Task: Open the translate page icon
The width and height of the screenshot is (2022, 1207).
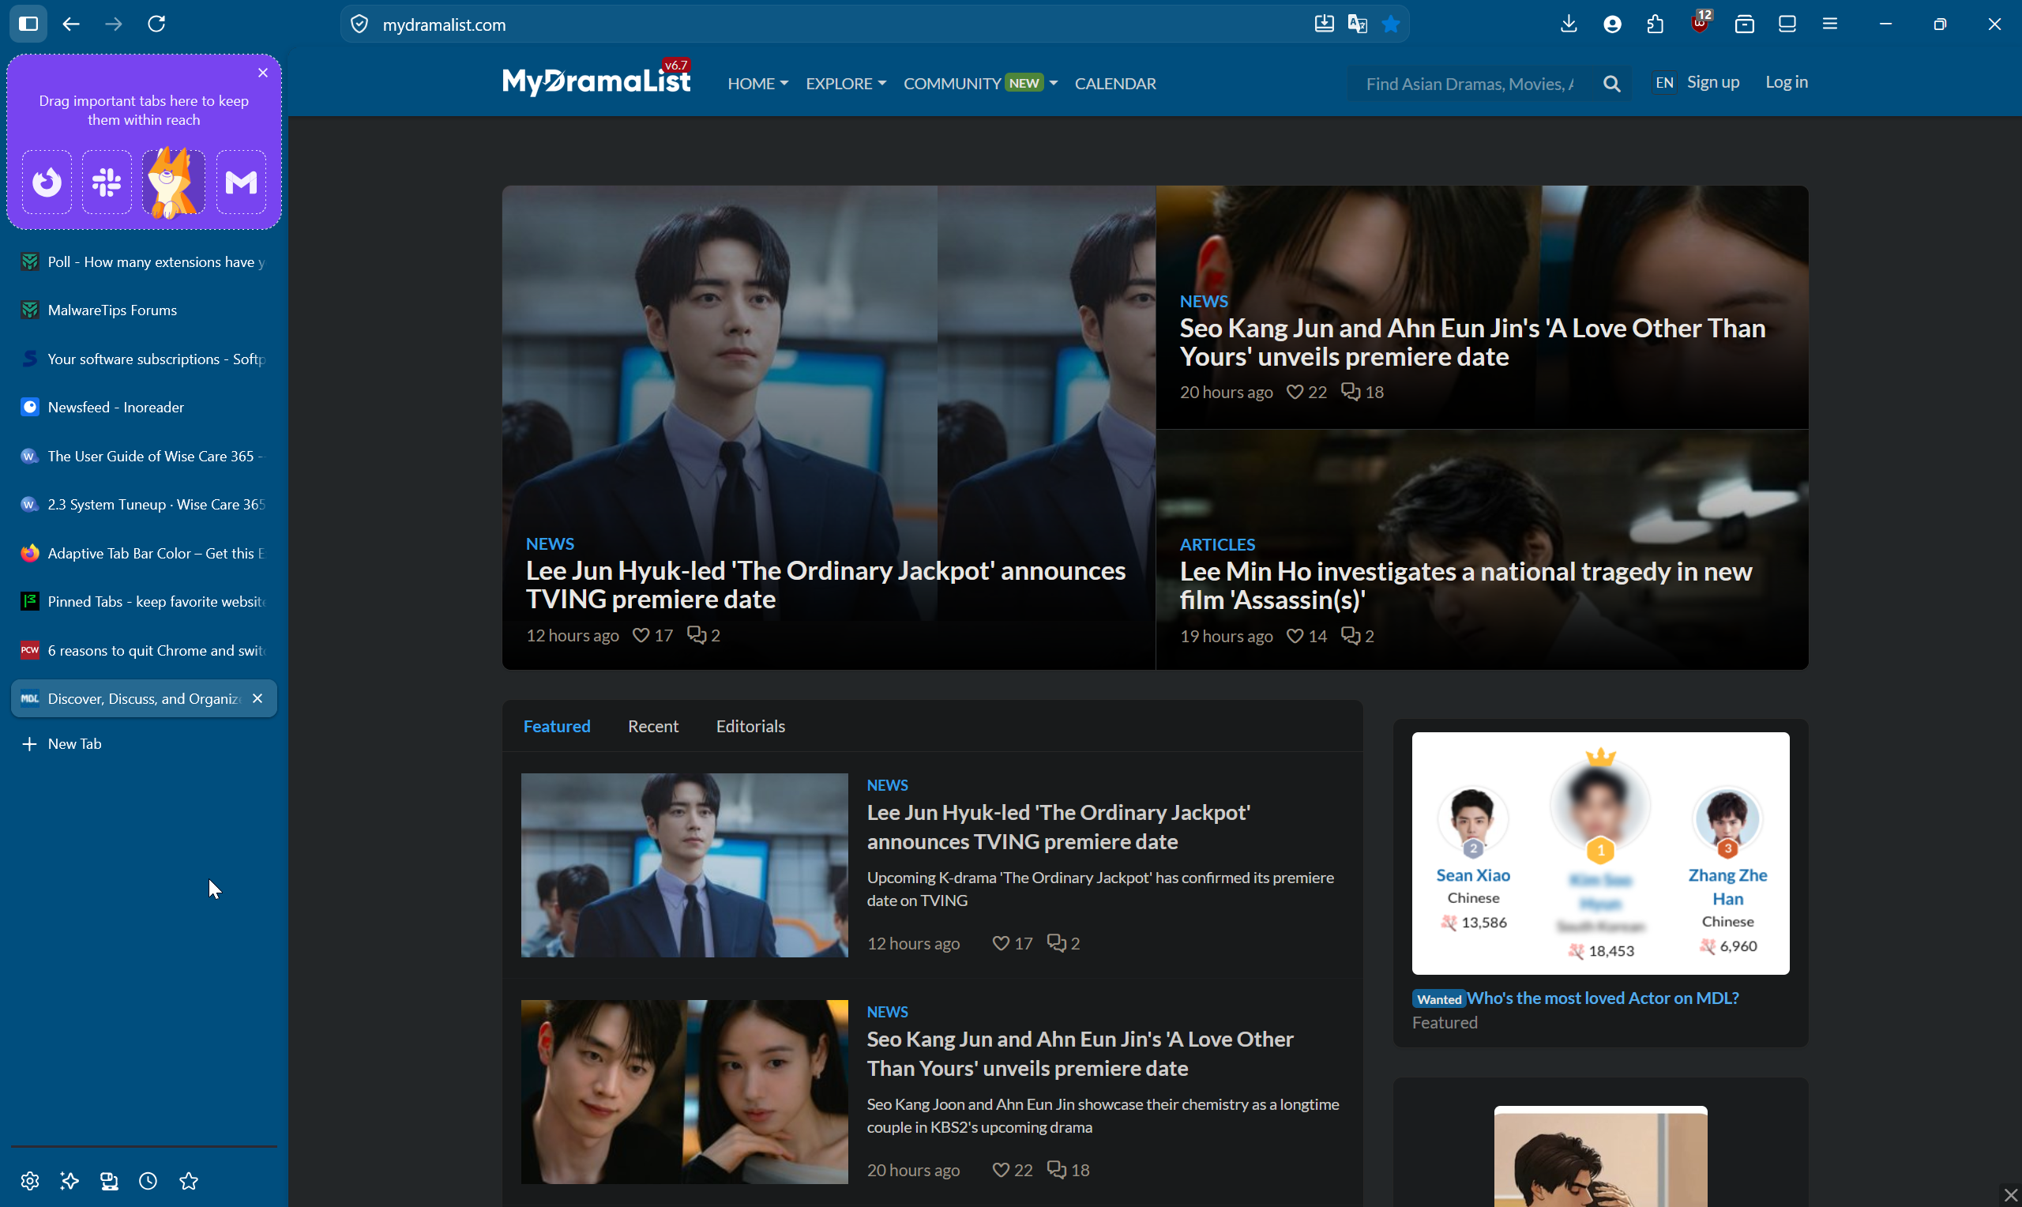Action: [1357, 24]
